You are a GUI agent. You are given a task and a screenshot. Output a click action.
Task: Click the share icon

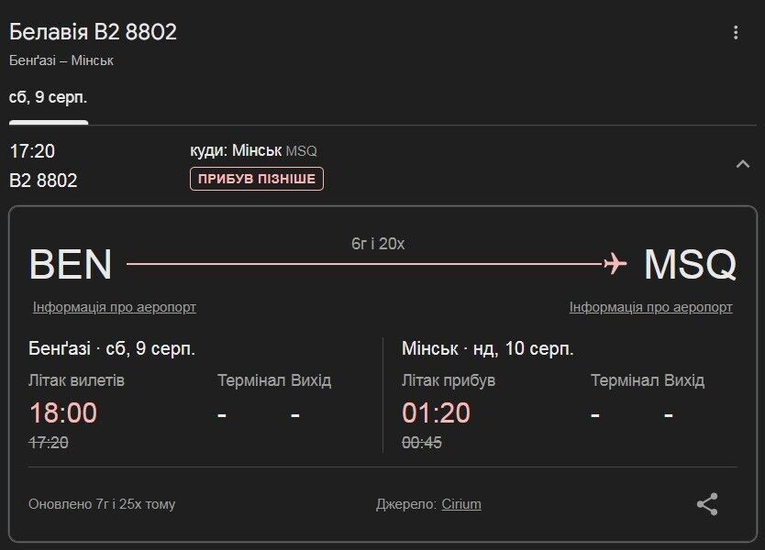point(706,503)
